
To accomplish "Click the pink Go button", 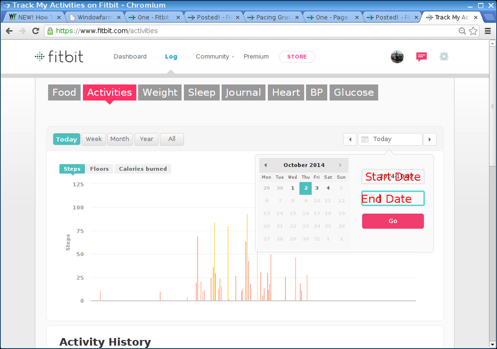I will 393,221.
